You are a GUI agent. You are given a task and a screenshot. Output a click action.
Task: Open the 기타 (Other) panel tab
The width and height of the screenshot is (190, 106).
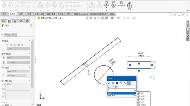click(14, 35)
